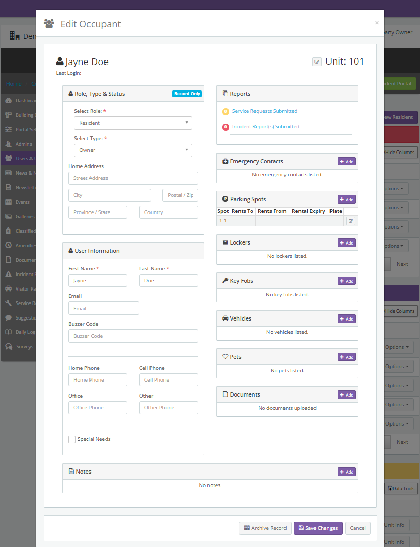Open the unit edit icon next to Unit 101
Viewport: 420px width, 547px height.
(317, 61)
